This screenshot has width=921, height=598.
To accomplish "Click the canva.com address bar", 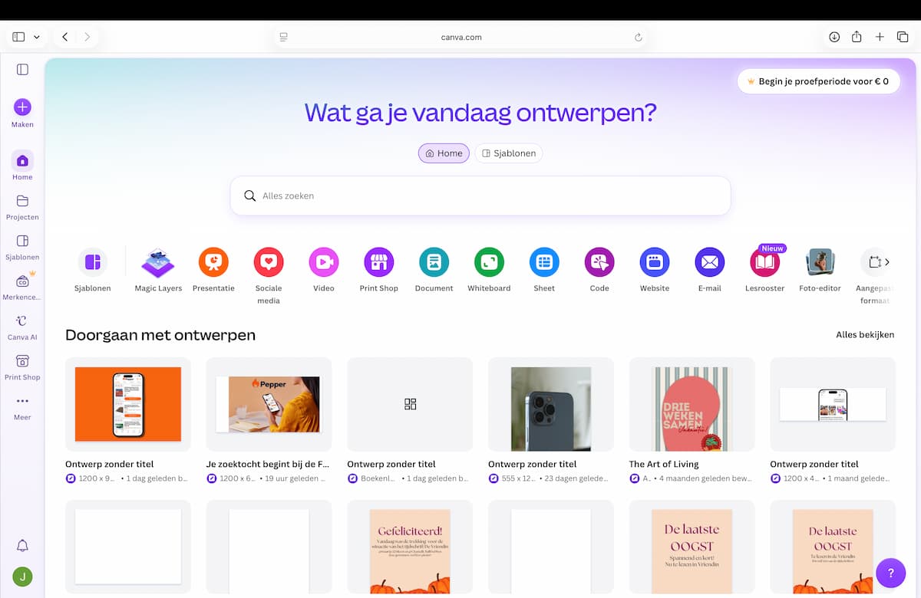I will point(460,37).
